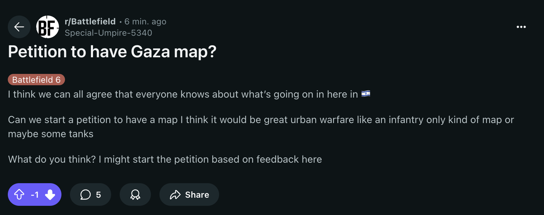The width and height of the screenshot is (544, 215).
Task: Click the comment count number 5
Action: [x=98, y=194]
